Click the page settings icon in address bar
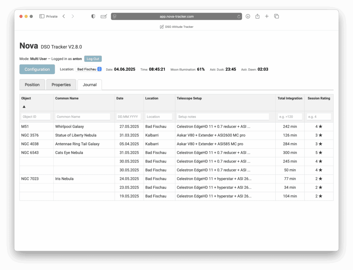Viewport: 353px width, 270px height. pyautogui.click(x=114, y=17)
